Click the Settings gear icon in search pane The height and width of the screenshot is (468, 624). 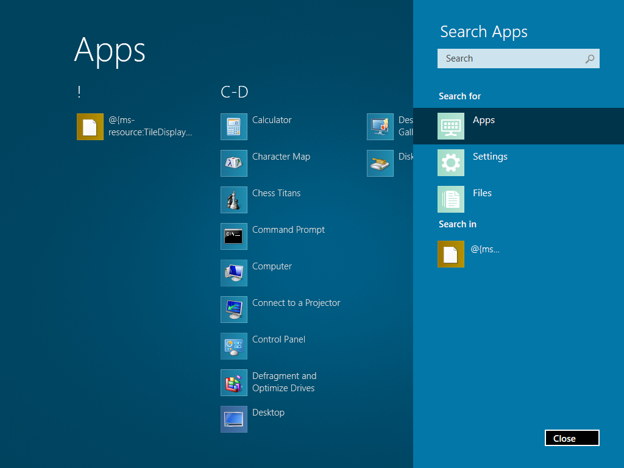[451, 163]
